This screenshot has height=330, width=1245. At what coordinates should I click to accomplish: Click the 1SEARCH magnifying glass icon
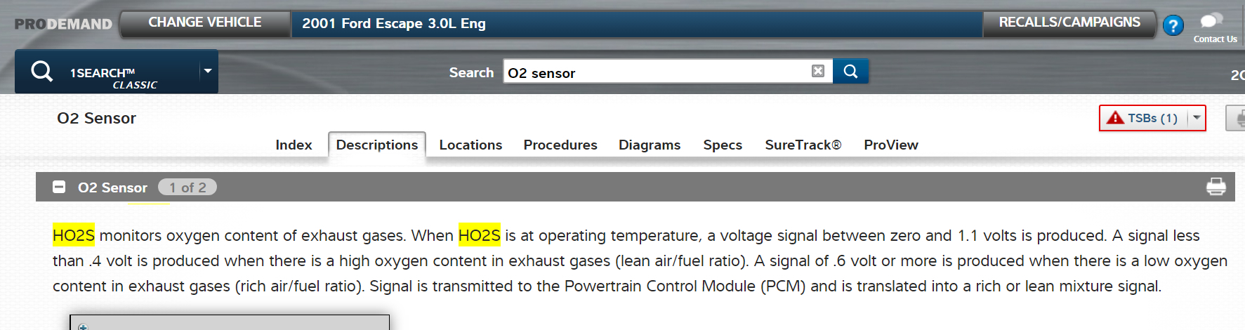point(42,71)
